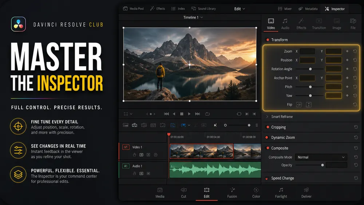The height and width of the screenshot is (205, 364).
Task: Open the Composite Mode Normal dropdown
Action: (321, 157)
